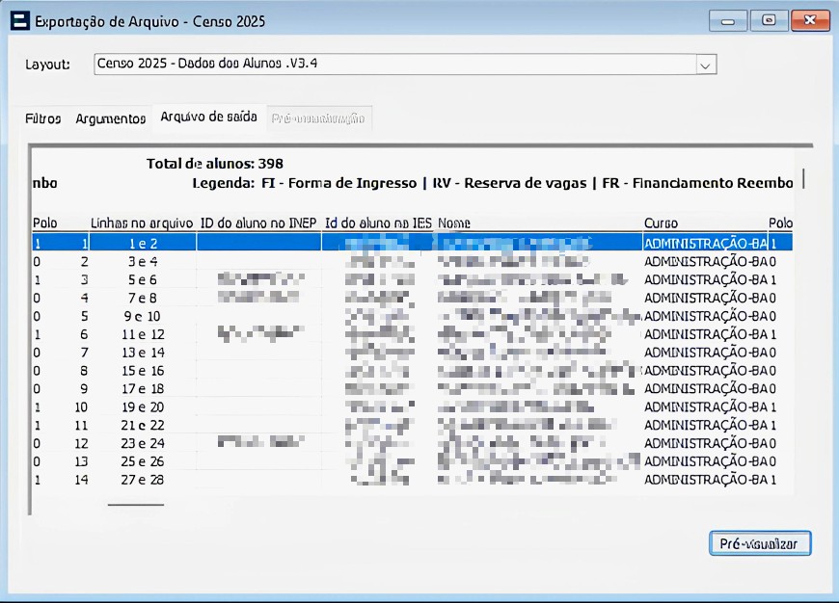Image resolution: width=839 pixels, height=603 pixels.
Task: Open the Arquivo de saída tab
Action: click(x=208, y=118)
